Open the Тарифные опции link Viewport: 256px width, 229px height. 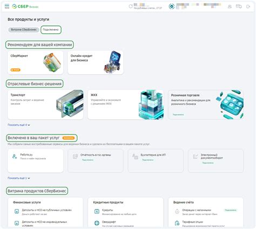click(x=193, y=222)
